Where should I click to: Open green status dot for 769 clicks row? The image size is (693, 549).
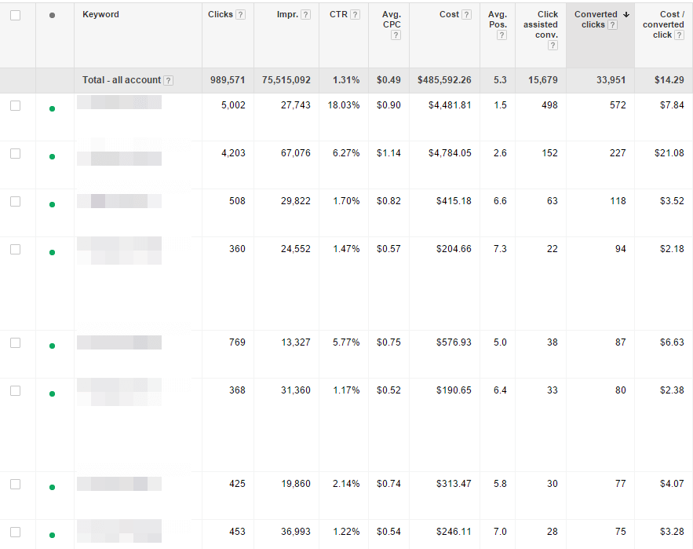(x=52, y=346)
